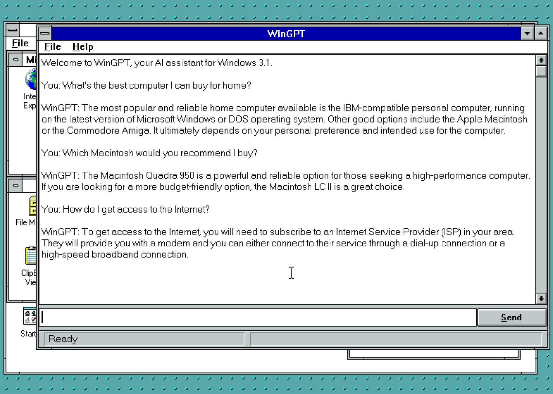
Task: Select the Startup group icon
Action: (30, 316)
